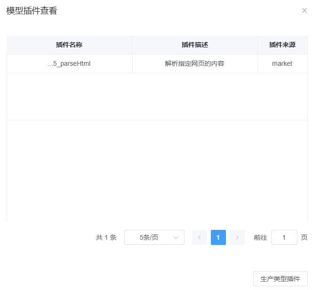Select page number 1
This screenshot has height=290, width=313.
click(x=218, y=237)
